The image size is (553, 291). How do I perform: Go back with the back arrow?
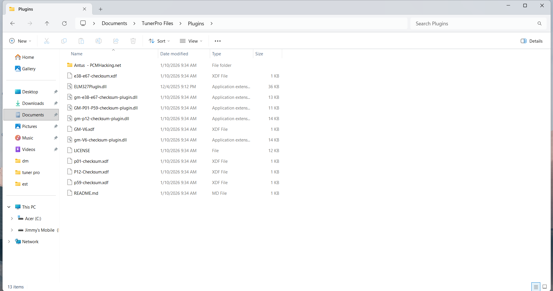12,23
